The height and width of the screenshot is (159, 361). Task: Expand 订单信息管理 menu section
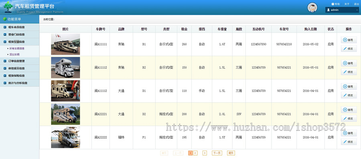(20, 61)
